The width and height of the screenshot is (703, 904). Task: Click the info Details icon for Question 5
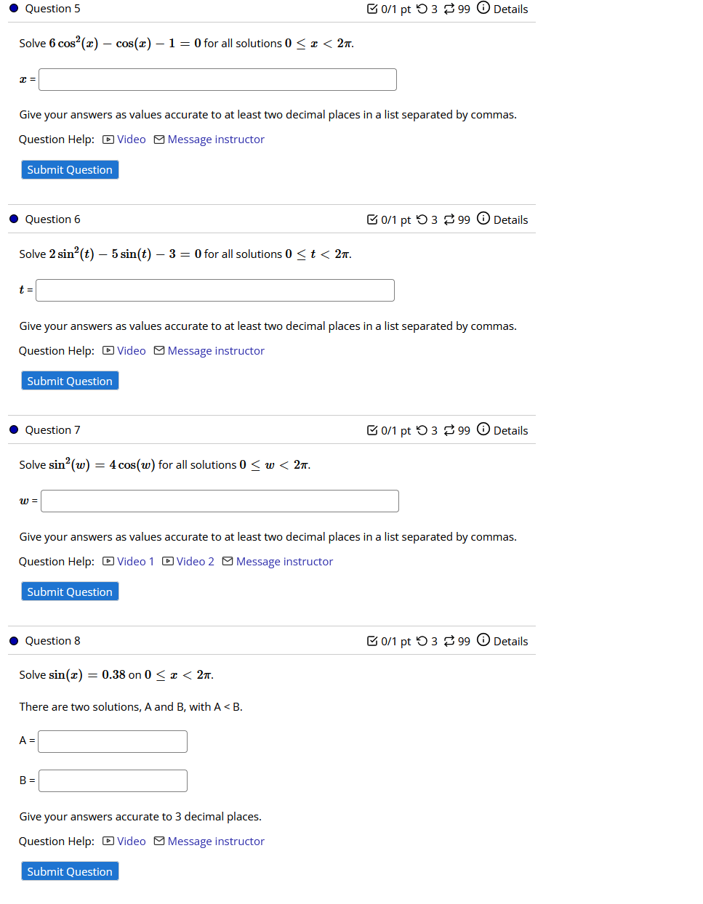[483, 9]
